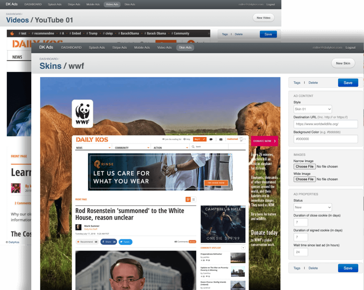Save the wwf skin settings
The height and width of the screenshot is (290, 364).
(x=348, y=83)
